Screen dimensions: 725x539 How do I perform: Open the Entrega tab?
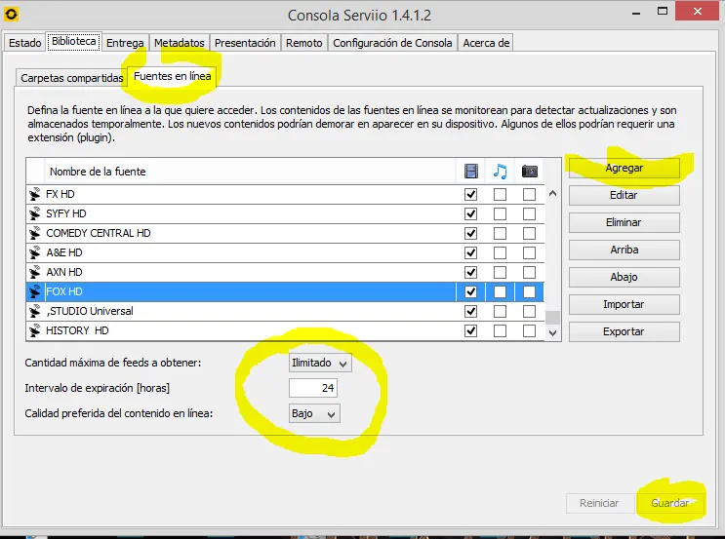coord(125,43)
